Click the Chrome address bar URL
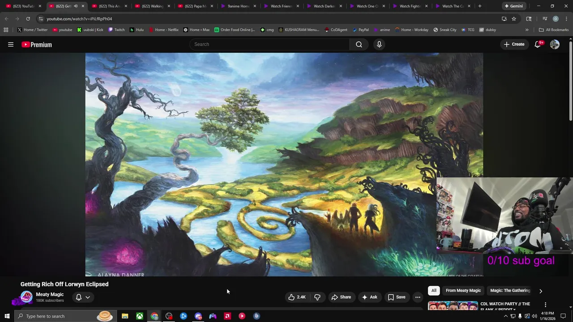Screen dimensions: 573x322 click(79, 19)
